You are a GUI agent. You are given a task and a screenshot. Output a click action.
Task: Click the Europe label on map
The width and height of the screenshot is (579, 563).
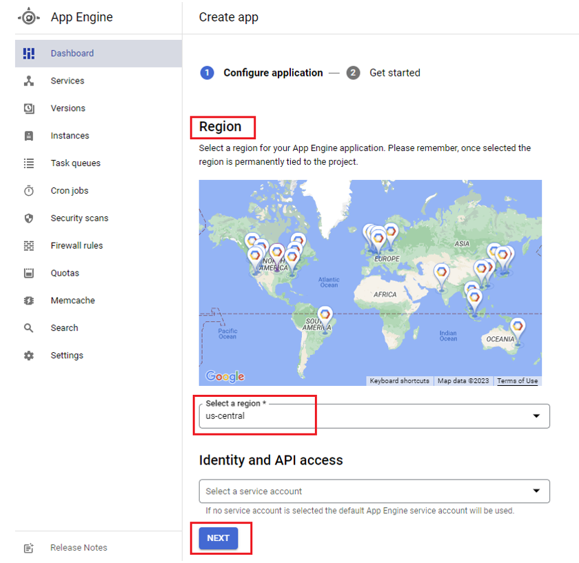(387, 259)
